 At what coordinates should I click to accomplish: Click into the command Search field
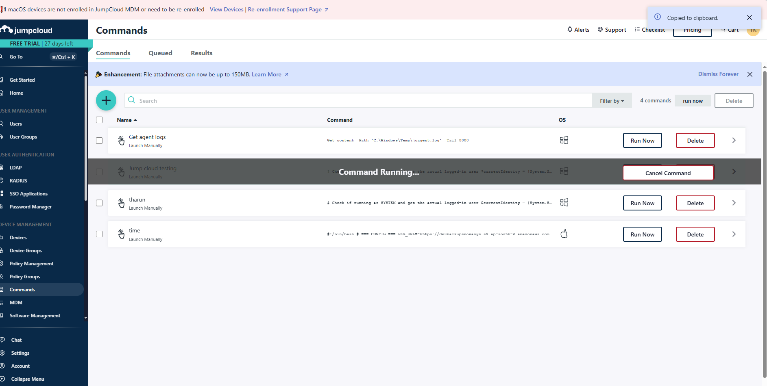pos(358,100)
